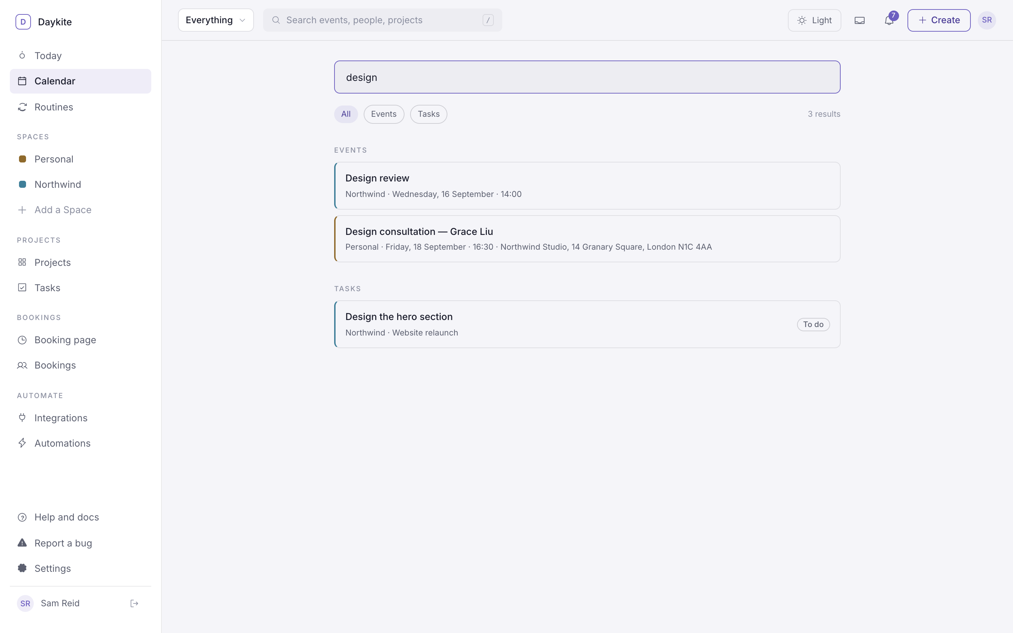The height and width of the screenshot is (633, 1013).
Task: Click 'Northwind · Website relaunch' subtitle
Action: pos(401,333)
